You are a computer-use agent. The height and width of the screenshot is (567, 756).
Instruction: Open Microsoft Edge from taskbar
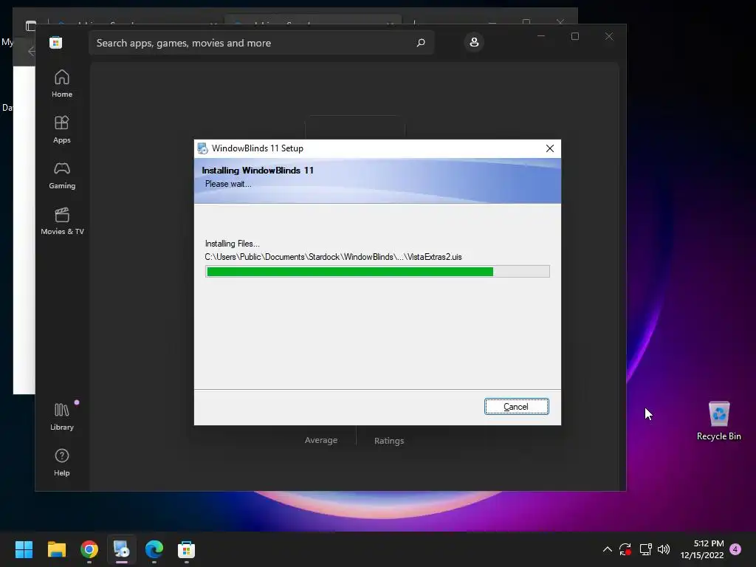point(154,549)
